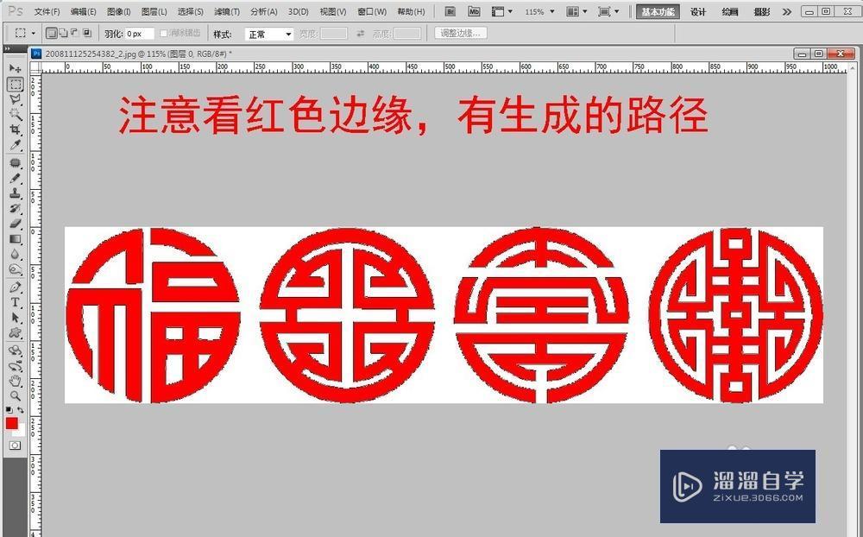Open the 分析(A) menu
Viewport: 863px width, 537px height.
click(263, 11)
